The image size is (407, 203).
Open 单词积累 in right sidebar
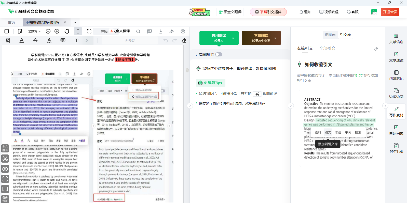[x=396, y=130]
